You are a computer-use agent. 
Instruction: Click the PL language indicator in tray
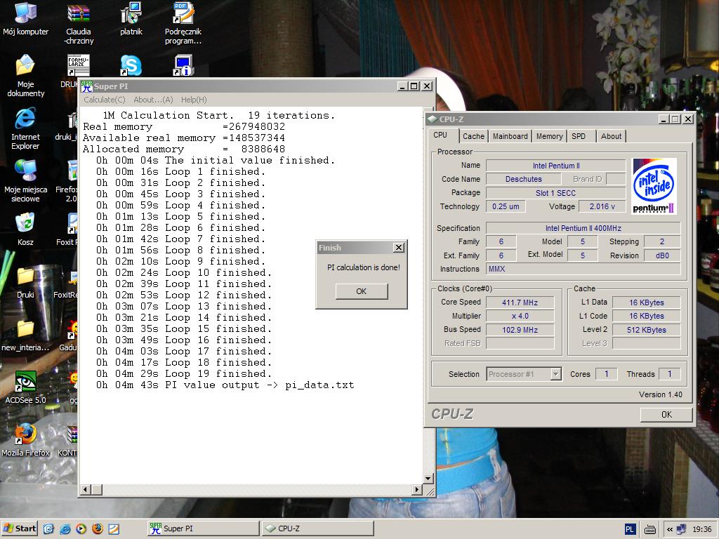click(630, 529)
